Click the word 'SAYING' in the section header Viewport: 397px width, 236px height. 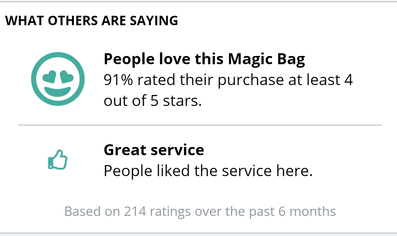click(154, 20)
